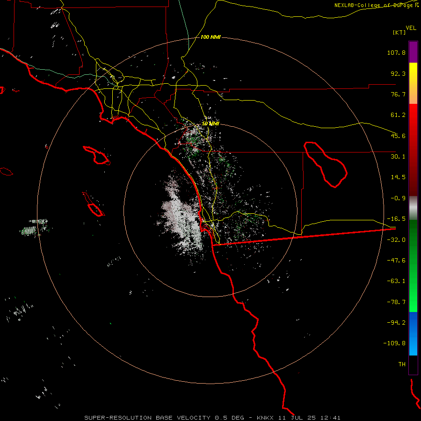Click the 50 NMI range ring label
The width and height of the screenshot is (421, 421).
point(210,123)
